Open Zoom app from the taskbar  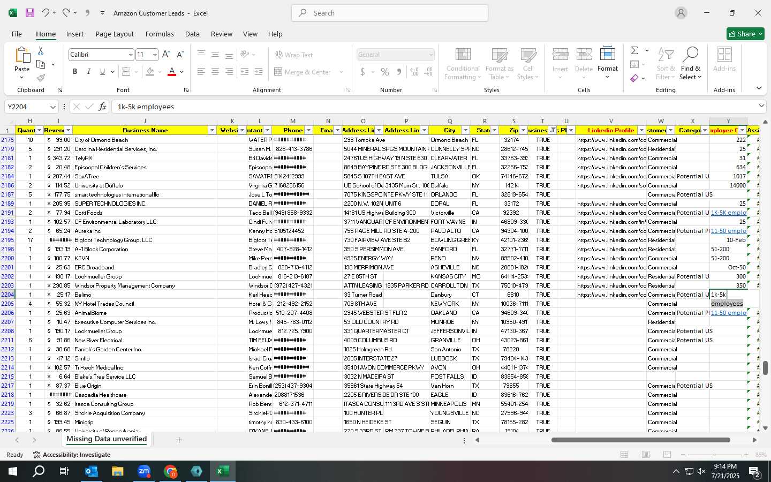click(x=144, y=471)
